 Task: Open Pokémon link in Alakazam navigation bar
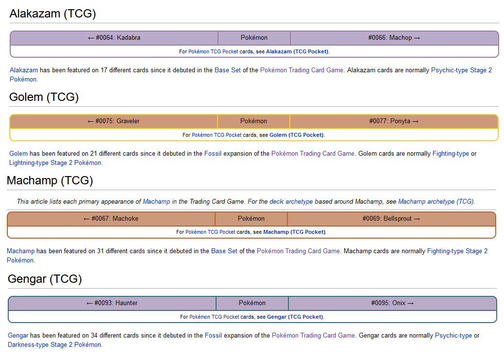254,38
